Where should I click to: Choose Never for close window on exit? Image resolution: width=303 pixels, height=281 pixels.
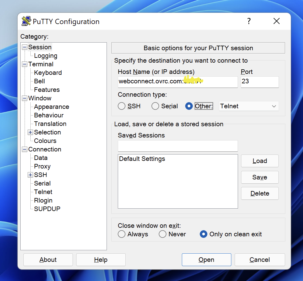pos(162,234)
